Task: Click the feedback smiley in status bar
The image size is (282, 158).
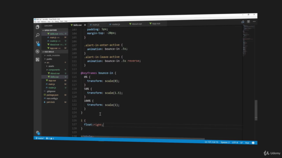Action: pyautogui.click(x=253, y=143)
